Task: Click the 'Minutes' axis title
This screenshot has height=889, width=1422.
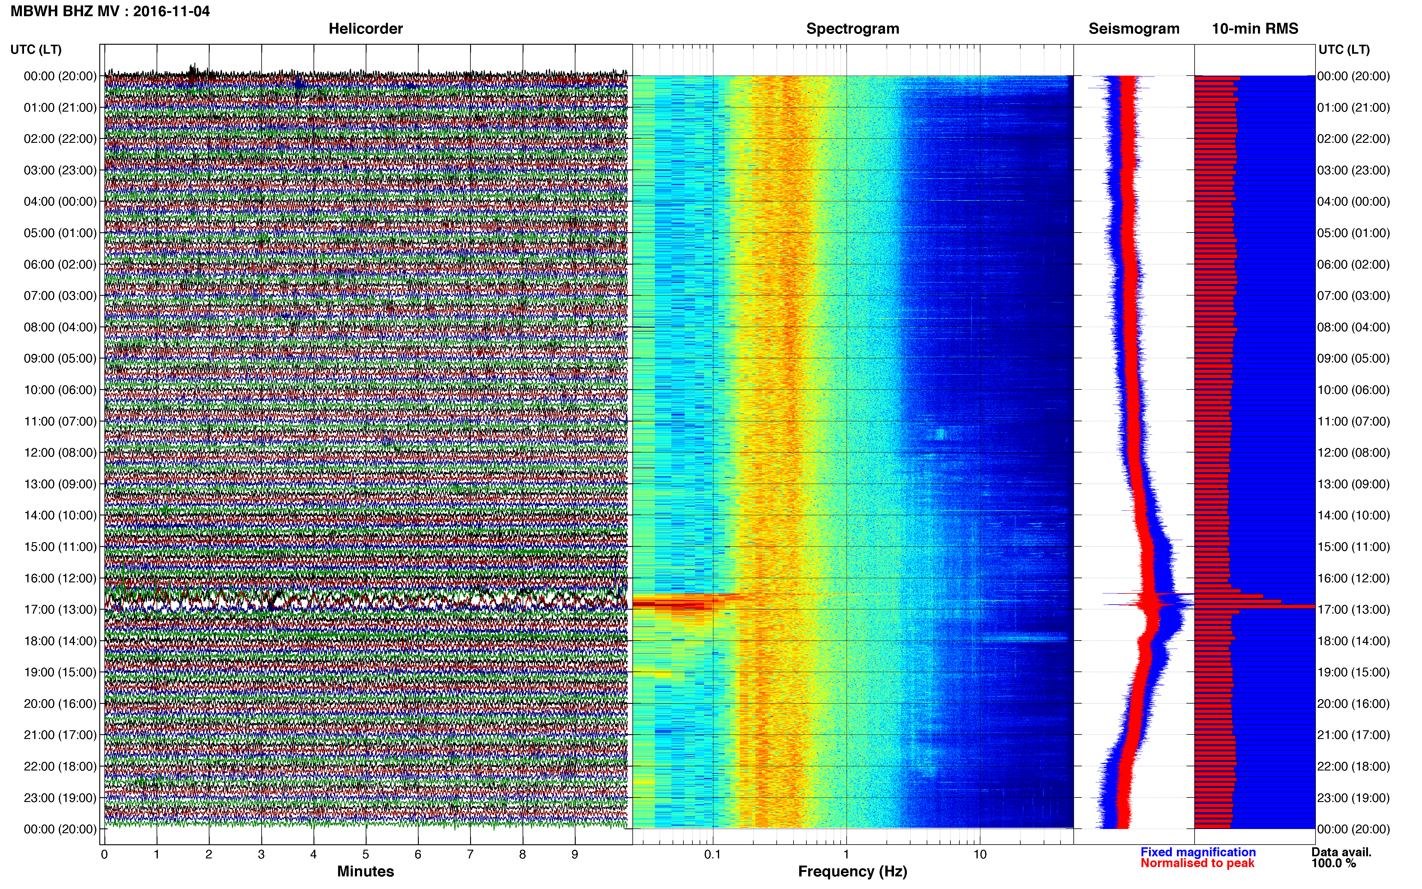Action: tap(366, 871)
